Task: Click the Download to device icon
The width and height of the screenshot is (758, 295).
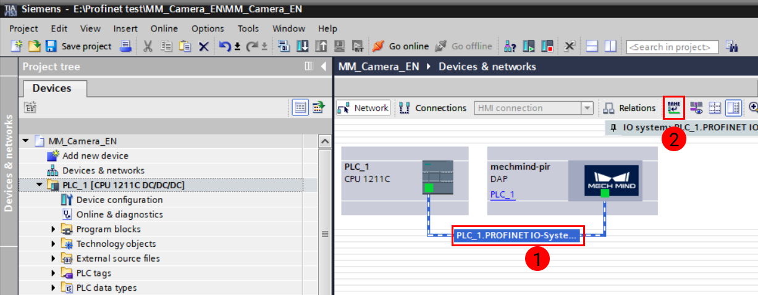Action: (302, 46)
